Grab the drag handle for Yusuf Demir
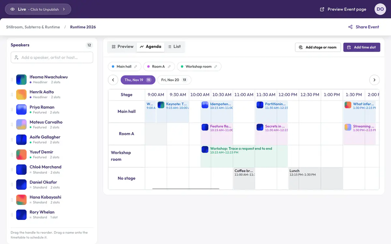 pyautogui.click(x=12, y=154)
